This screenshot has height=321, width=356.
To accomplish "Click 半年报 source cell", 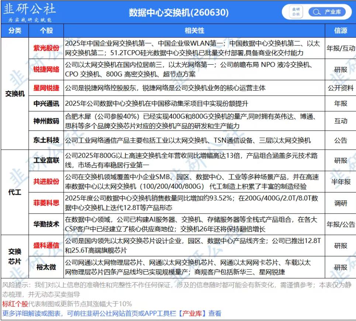I will (341, 182).
